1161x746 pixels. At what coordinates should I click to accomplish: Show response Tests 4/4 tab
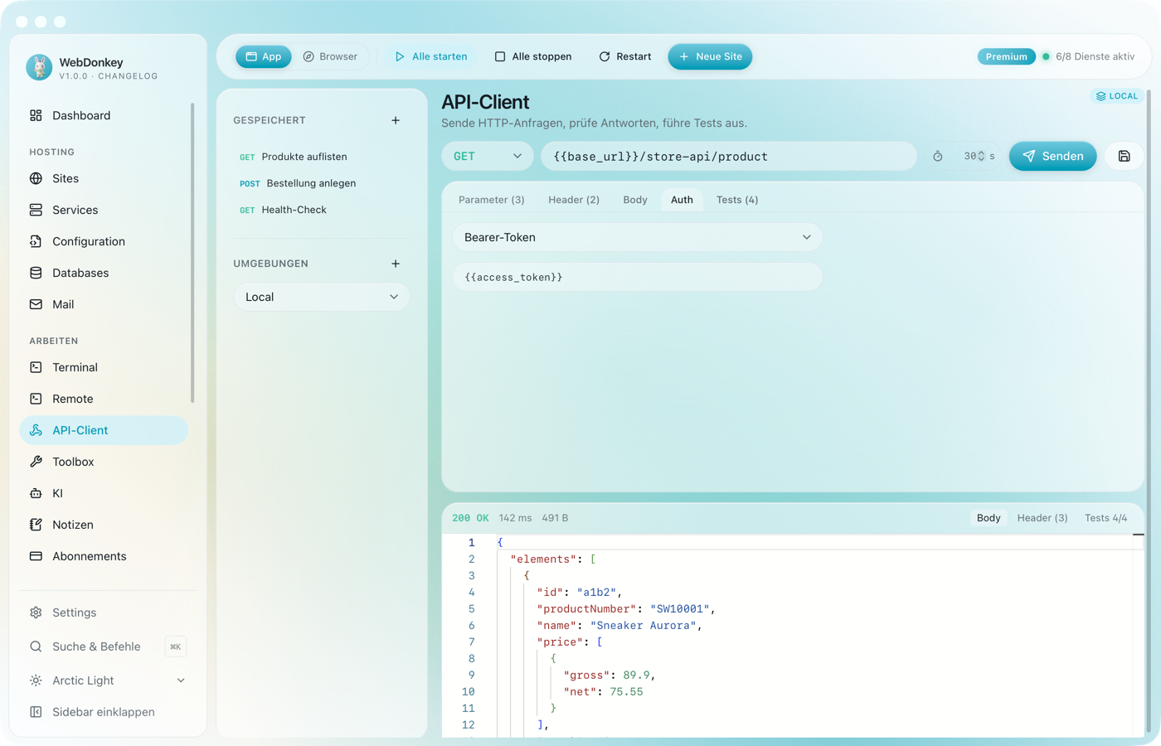pos(1106,518)
